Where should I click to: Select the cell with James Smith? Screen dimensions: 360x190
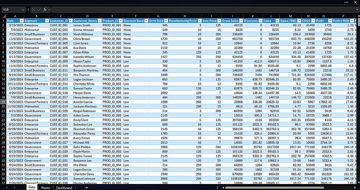pos(87,25)
